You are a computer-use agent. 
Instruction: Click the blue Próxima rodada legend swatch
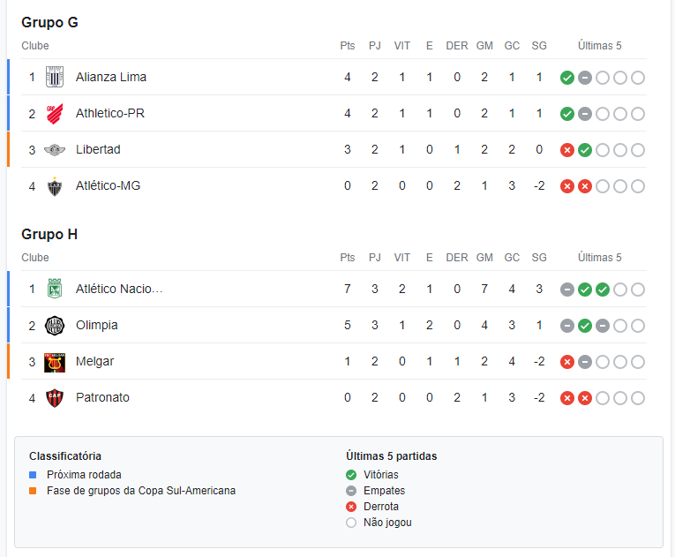(x=33, y=475)
